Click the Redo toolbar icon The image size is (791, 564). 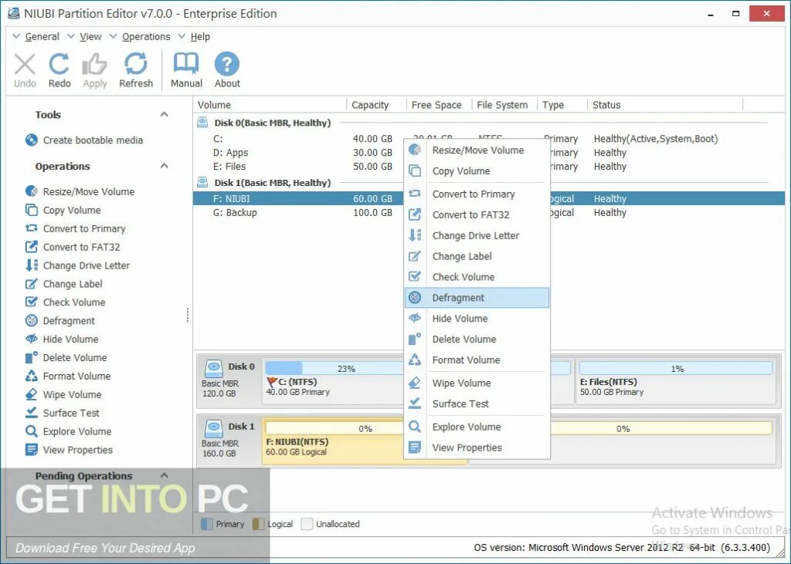59,70
